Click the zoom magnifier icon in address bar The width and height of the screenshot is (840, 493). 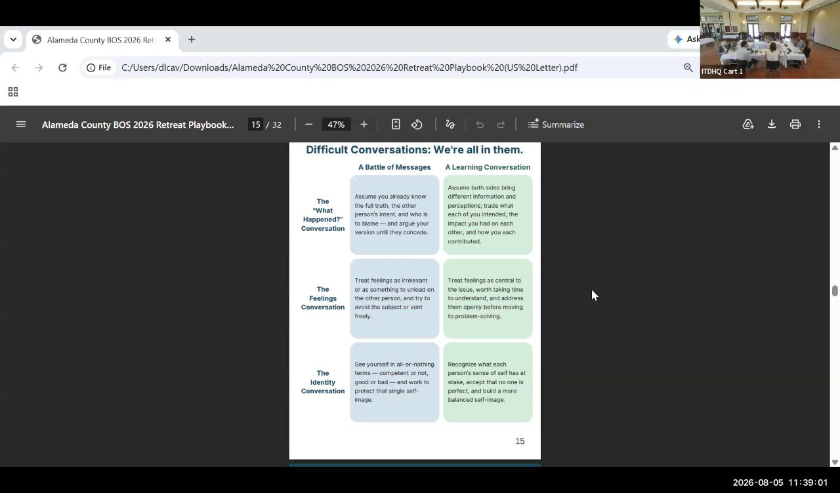688,68
